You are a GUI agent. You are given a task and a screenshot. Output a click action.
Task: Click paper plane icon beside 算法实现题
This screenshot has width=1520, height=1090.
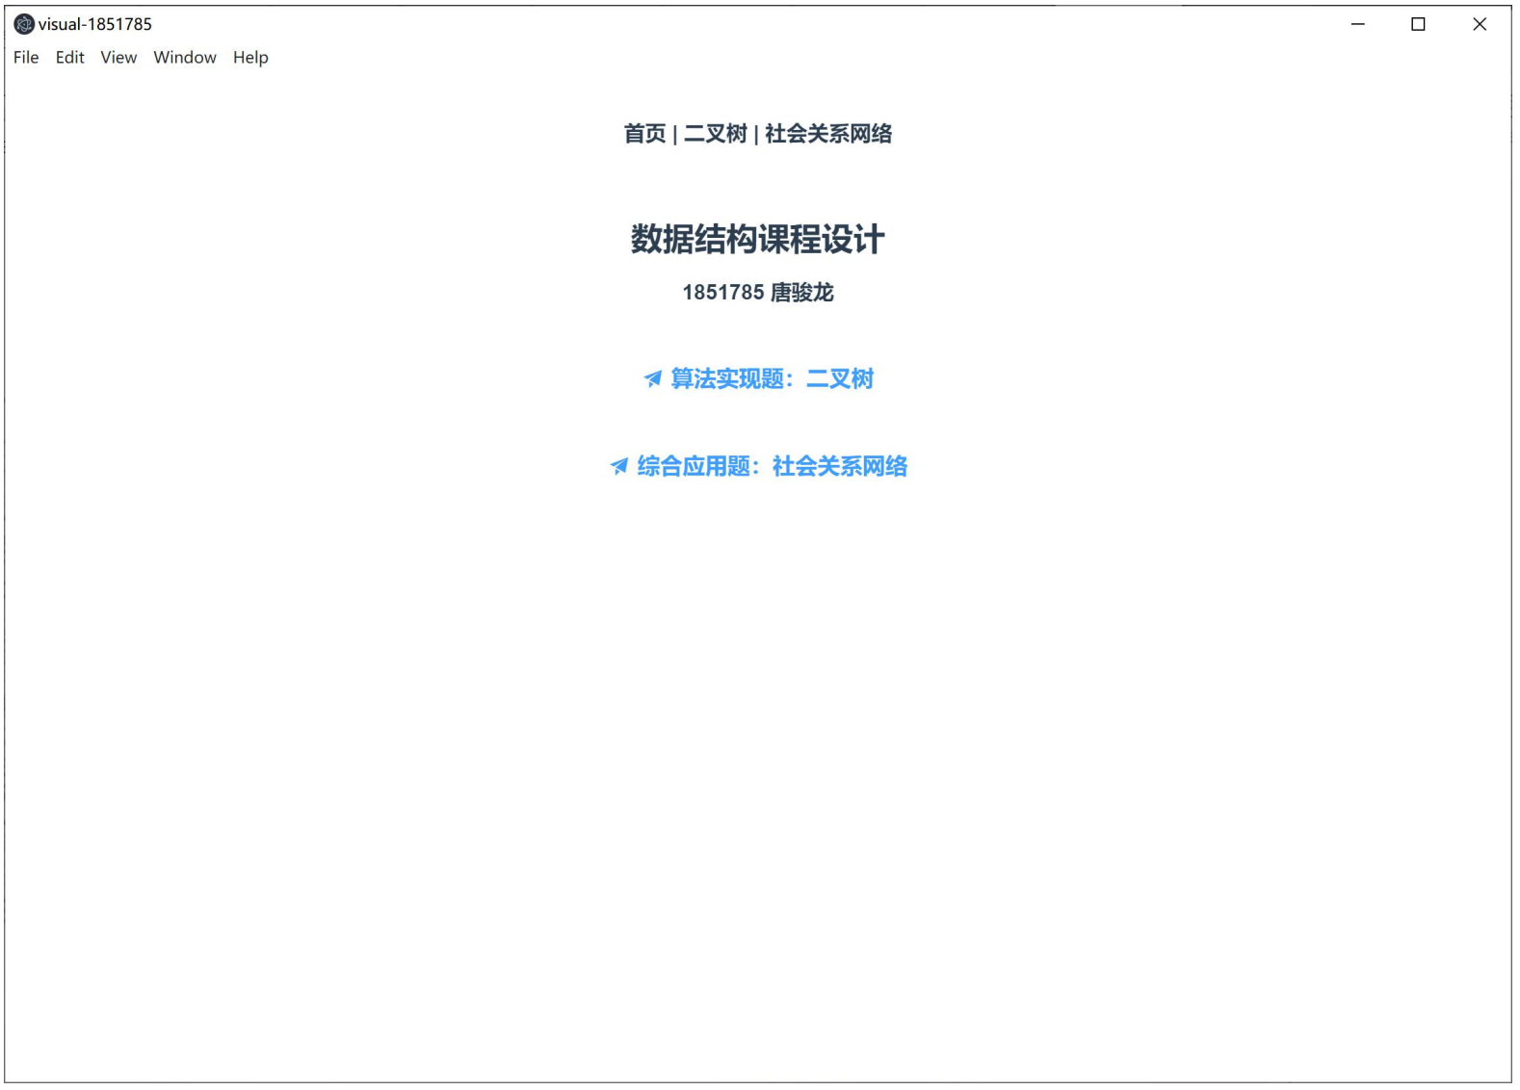tap(653, 379)
